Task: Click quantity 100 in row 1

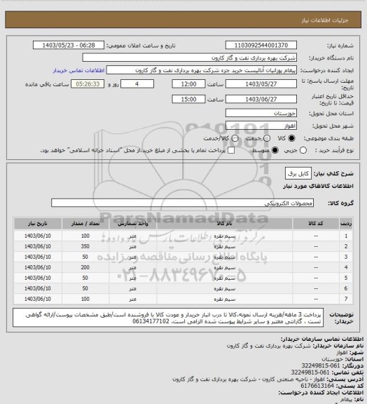Action: [x=85, y=236]
